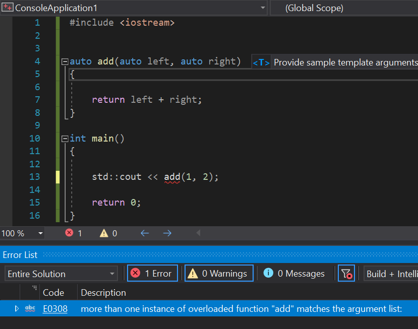Click Provide sample template arguments
The width and height of the screenshot is (418, 329).
pos(346,62)
